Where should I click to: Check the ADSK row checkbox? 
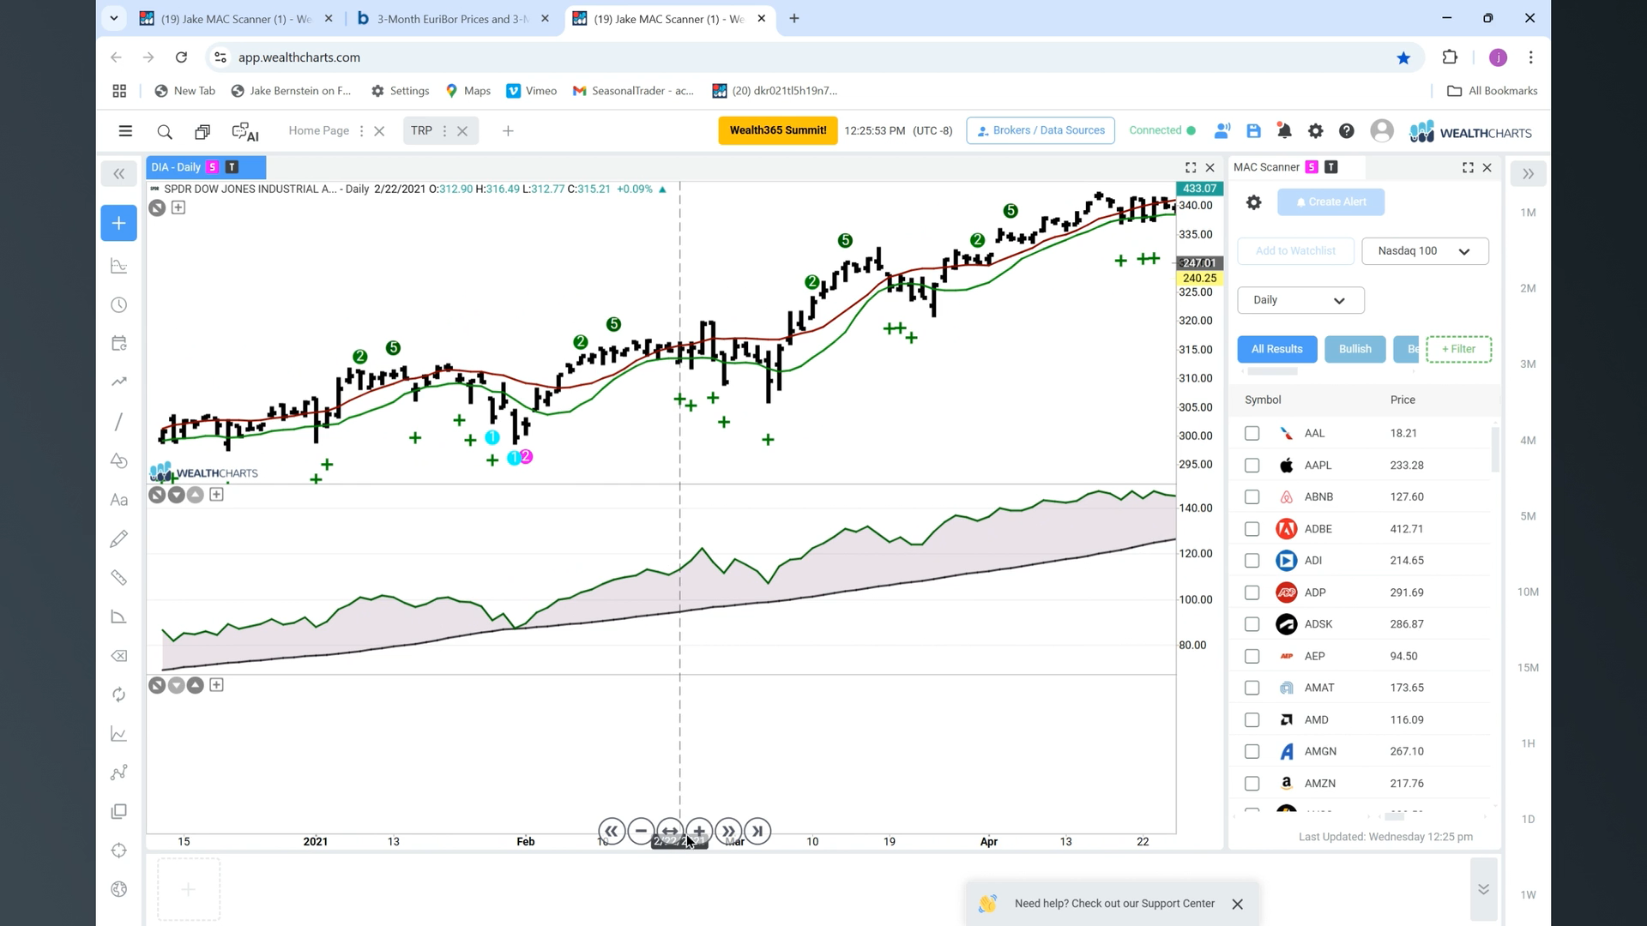pos(1252,624)
